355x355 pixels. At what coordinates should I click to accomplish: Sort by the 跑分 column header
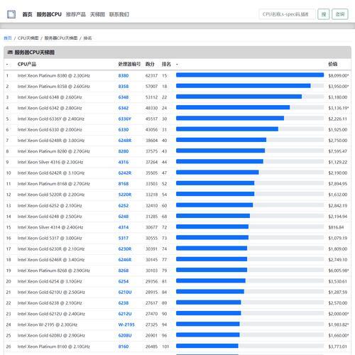[150, 64]
